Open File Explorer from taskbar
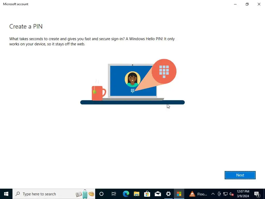 [x=137, y=194]
